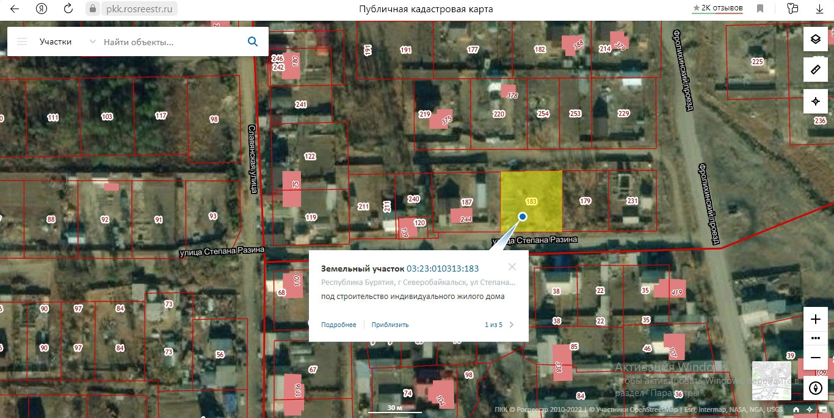Click parcel label 179
This screenshot has height=418, width=834.
585,201
